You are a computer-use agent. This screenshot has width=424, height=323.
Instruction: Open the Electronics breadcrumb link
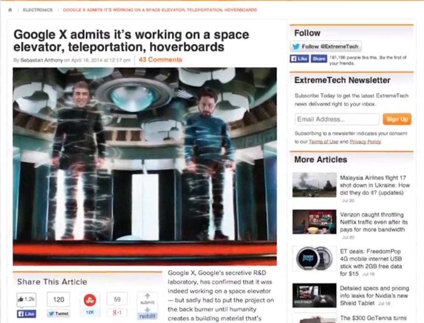(37, 10)
